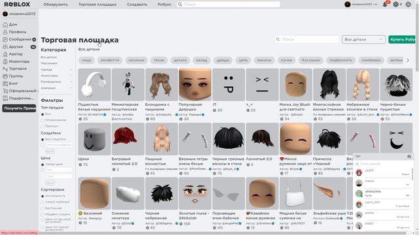Click the Купить Робуксы button
The height and width of the screenshot is (235, 419).
(x=402, y=39)
